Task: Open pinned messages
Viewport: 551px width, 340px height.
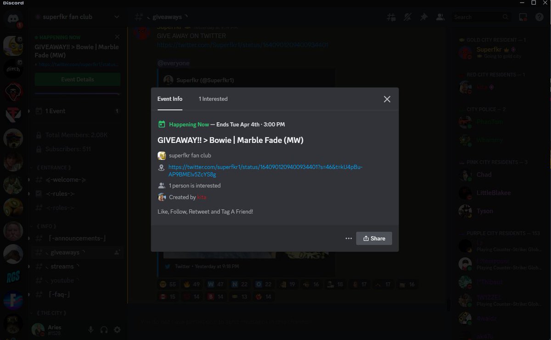Action: coord(424,17)
